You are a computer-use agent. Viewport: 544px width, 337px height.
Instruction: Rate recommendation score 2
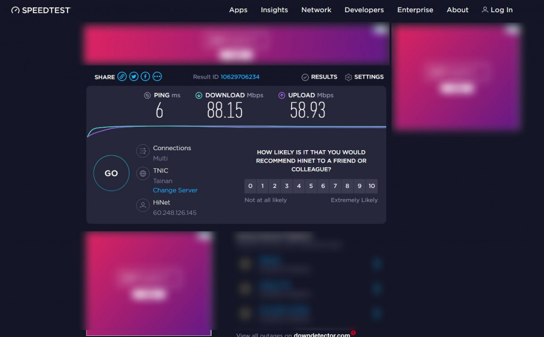point(275,186)
